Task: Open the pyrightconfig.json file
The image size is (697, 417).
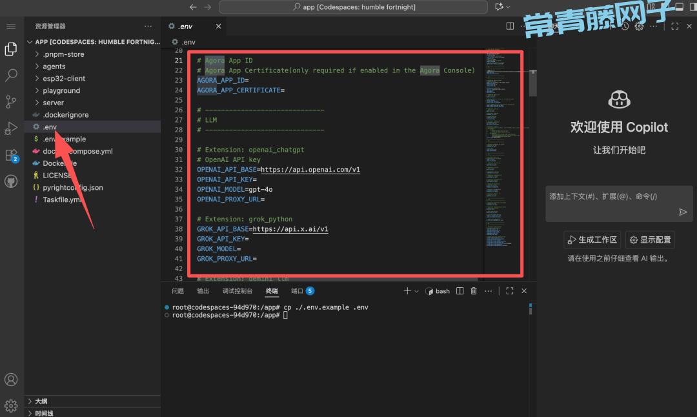Action: (93, 188)
